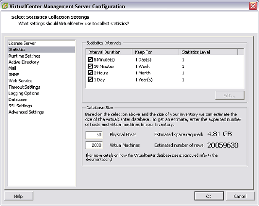Click the Virtual Machines input field

(94, 145)
